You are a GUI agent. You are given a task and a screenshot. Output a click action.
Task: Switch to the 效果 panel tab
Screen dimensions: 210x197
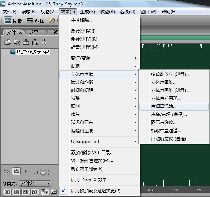coord(34,32)
